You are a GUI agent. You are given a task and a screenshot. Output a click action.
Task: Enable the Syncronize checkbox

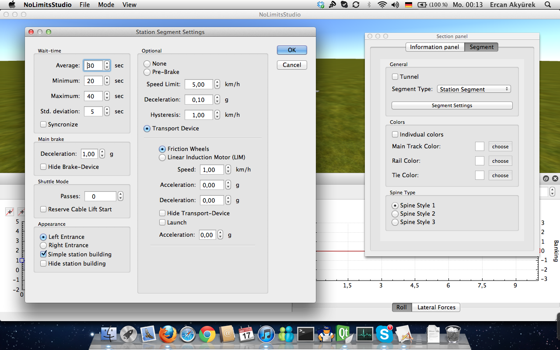click(43, 125)
